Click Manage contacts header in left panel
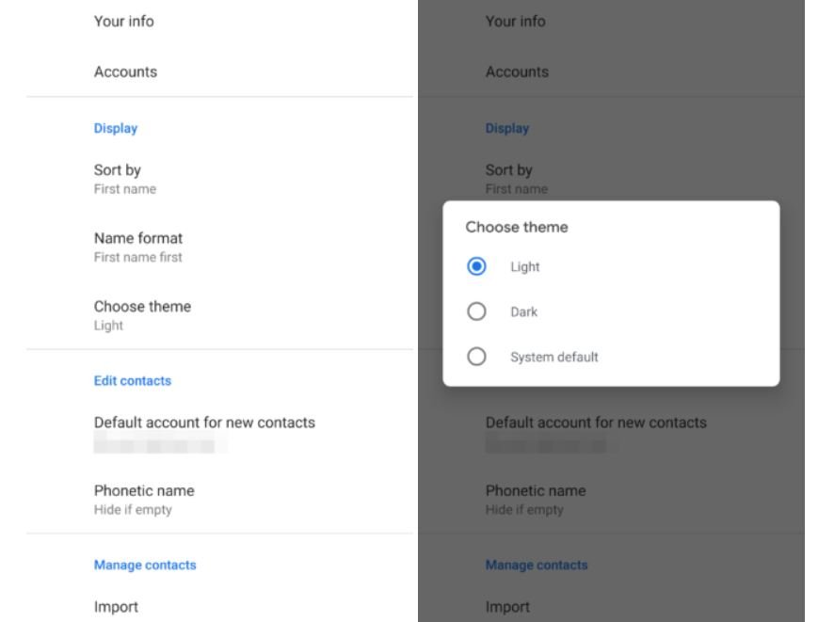834x622 pixels. (x=145, y=566)
